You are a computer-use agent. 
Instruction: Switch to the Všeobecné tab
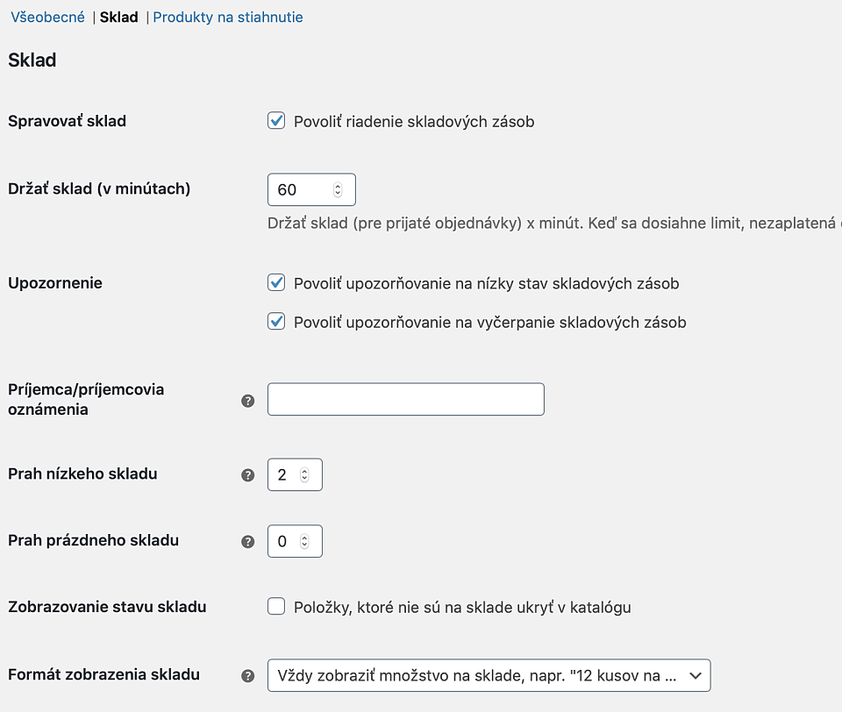[x=47, y=17]
